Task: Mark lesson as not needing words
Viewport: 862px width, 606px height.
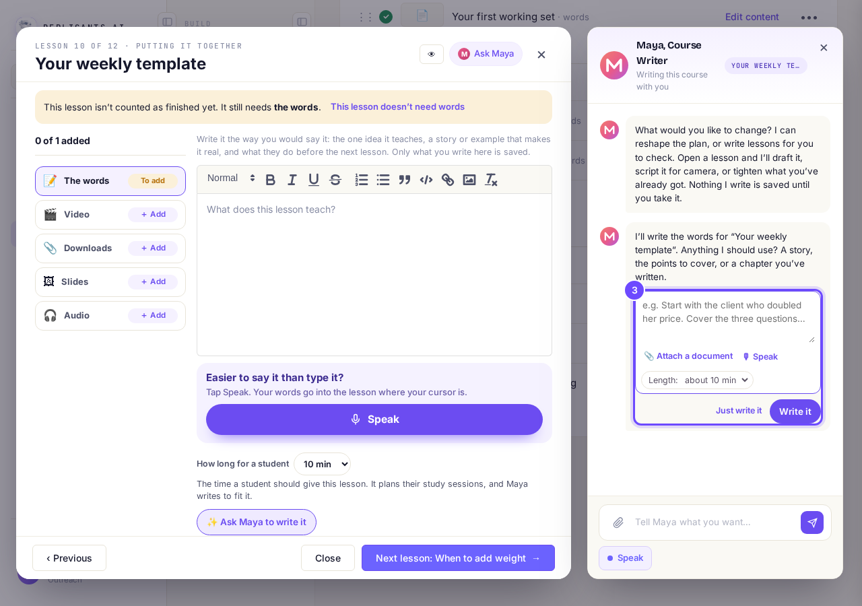Action: 397,106
